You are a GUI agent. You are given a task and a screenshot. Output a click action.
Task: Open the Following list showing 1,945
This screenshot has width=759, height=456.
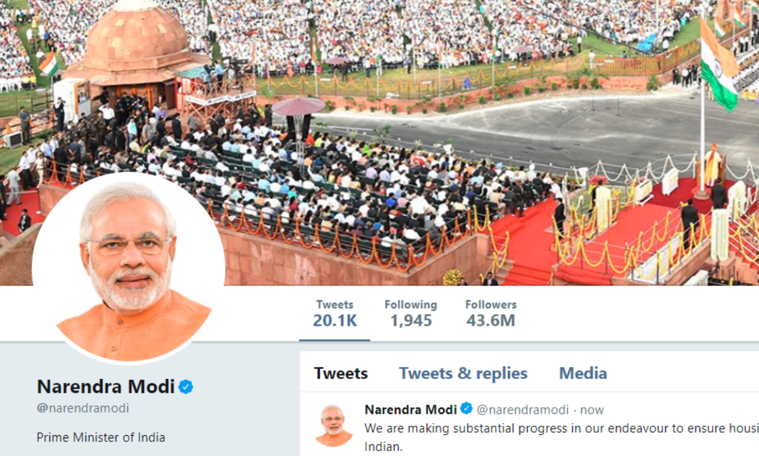411,313
